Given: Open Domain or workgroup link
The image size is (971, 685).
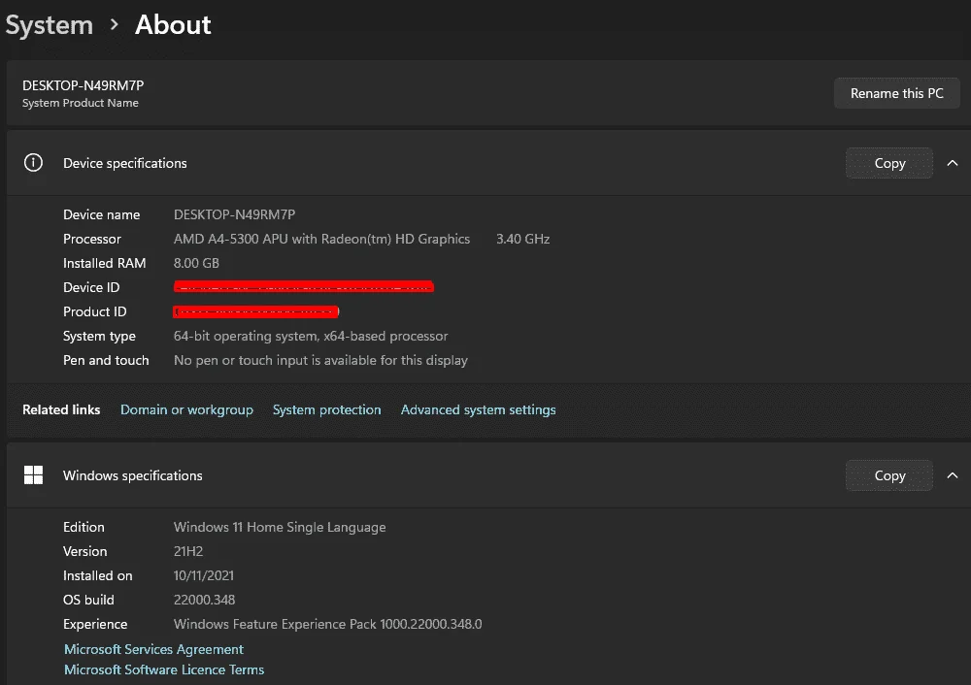Looking at the screenshot, I should point(186,409).
